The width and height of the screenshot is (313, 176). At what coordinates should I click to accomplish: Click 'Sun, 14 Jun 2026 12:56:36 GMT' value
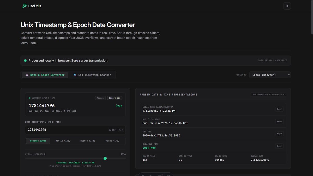pos(165,123)
